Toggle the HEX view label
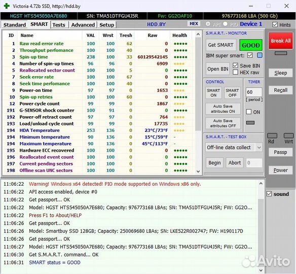296x274 pixels. tap(194, 24)
